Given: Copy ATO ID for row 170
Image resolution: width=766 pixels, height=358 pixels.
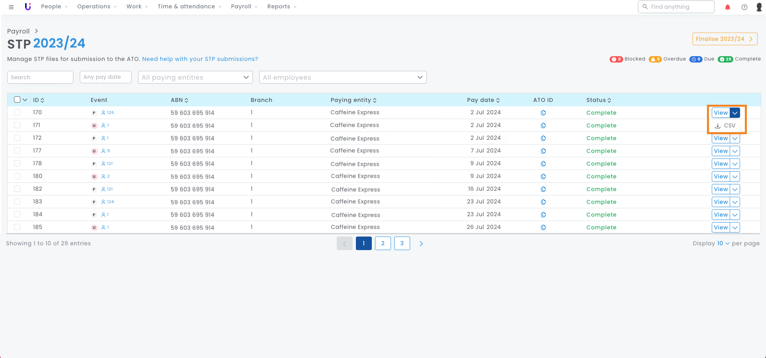Looking at the screenshot, I should [543, 113].
